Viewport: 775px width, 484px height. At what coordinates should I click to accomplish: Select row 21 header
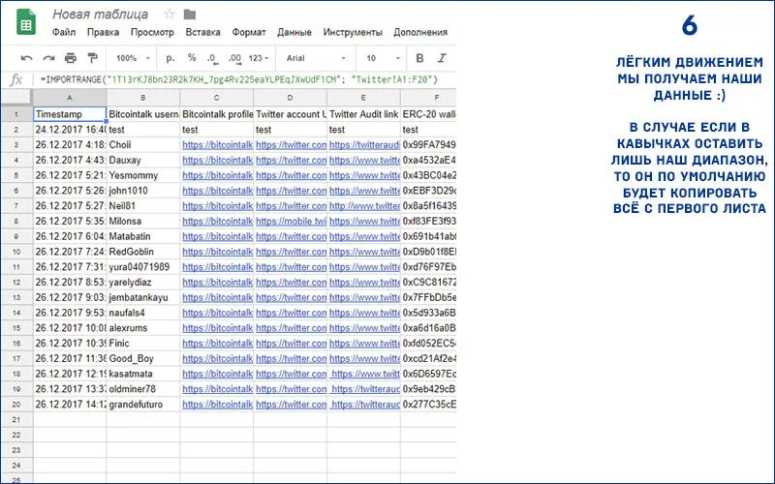tap(16, 420)
